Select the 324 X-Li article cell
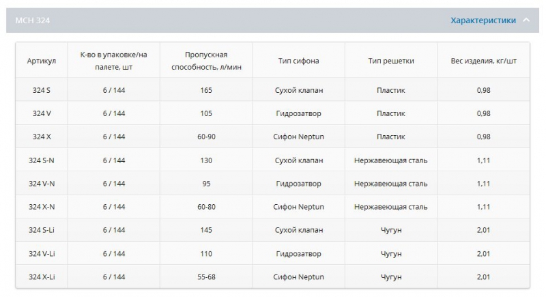This screenshot has height=297, width=546. 42,277
